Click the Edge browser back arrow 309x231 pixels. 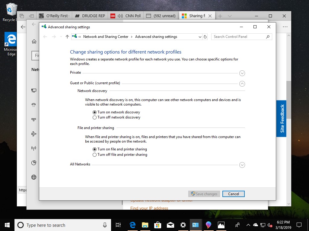pyautogui.click(x=23, y=27)
